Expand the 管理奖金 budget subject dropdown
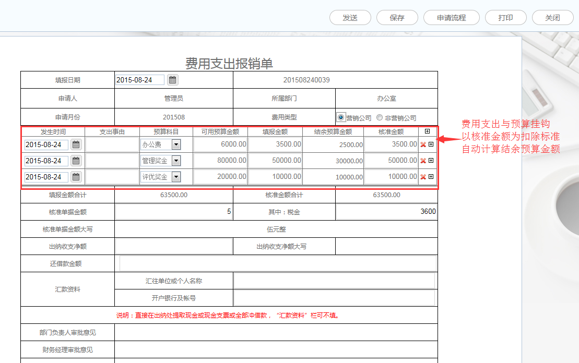This screenshot has height=363, width=579. click(176, 161)
